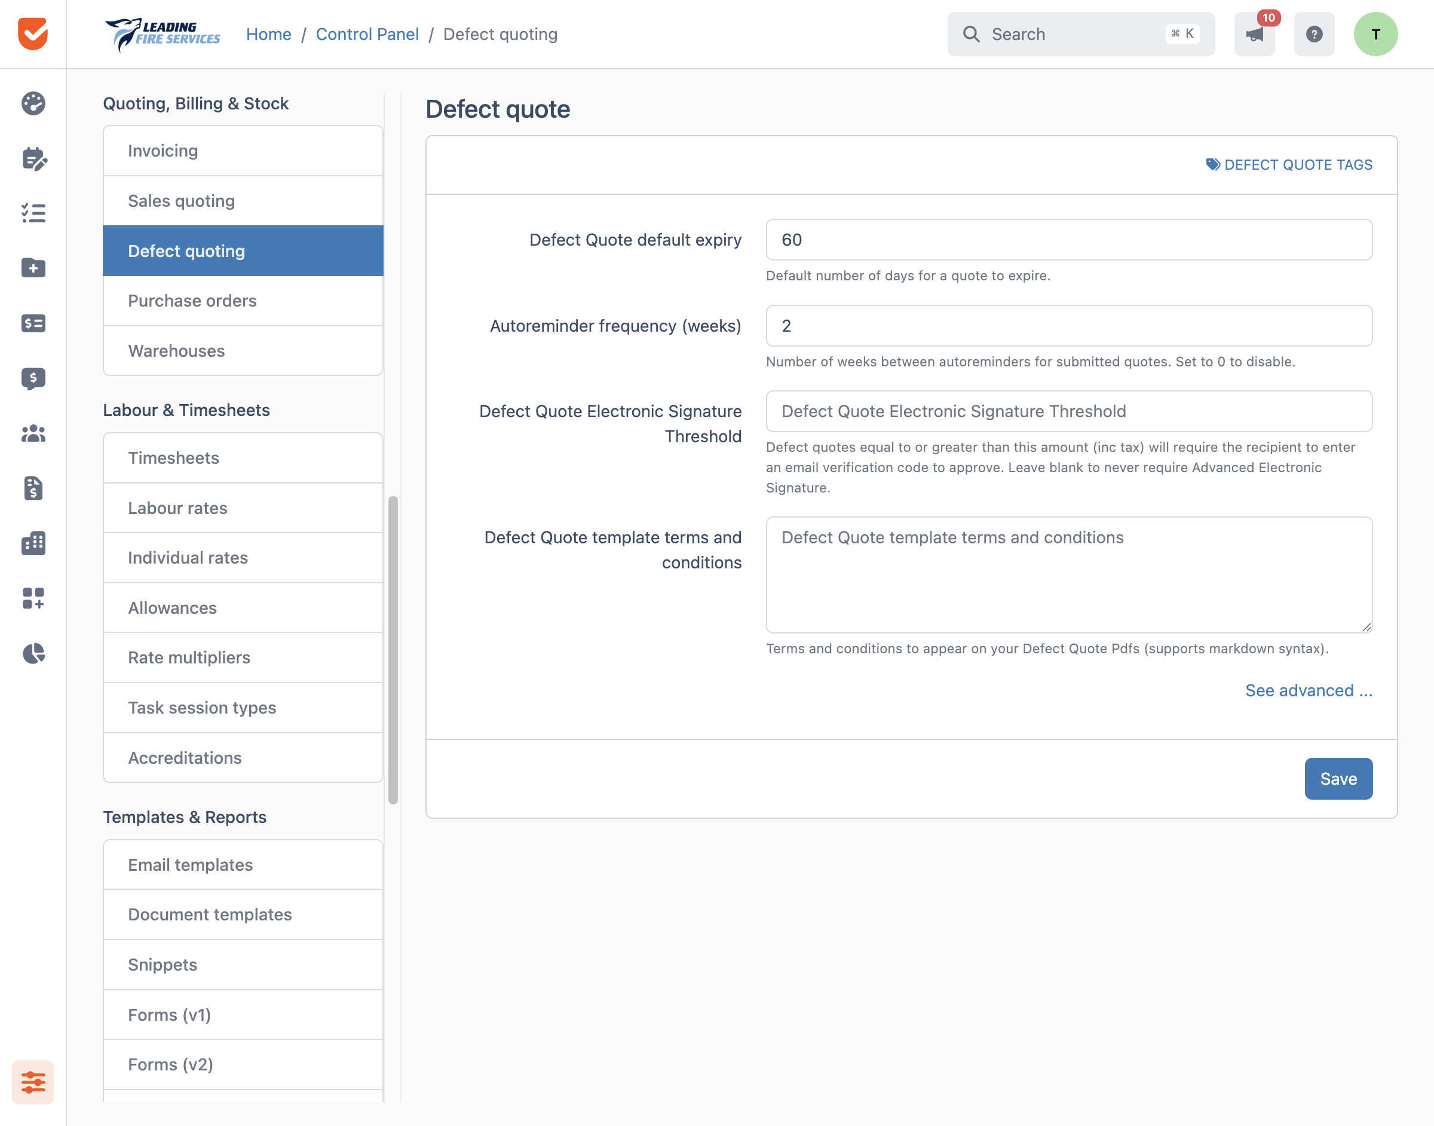
Task: Go to Control Panel breadcrumb link
Action: (x=367, y=34)
